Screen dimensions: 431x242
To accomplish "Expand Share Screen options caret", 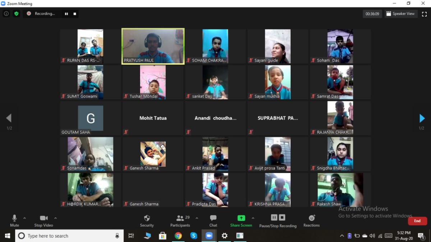I will pyautogui.click(x=253, y=218).
